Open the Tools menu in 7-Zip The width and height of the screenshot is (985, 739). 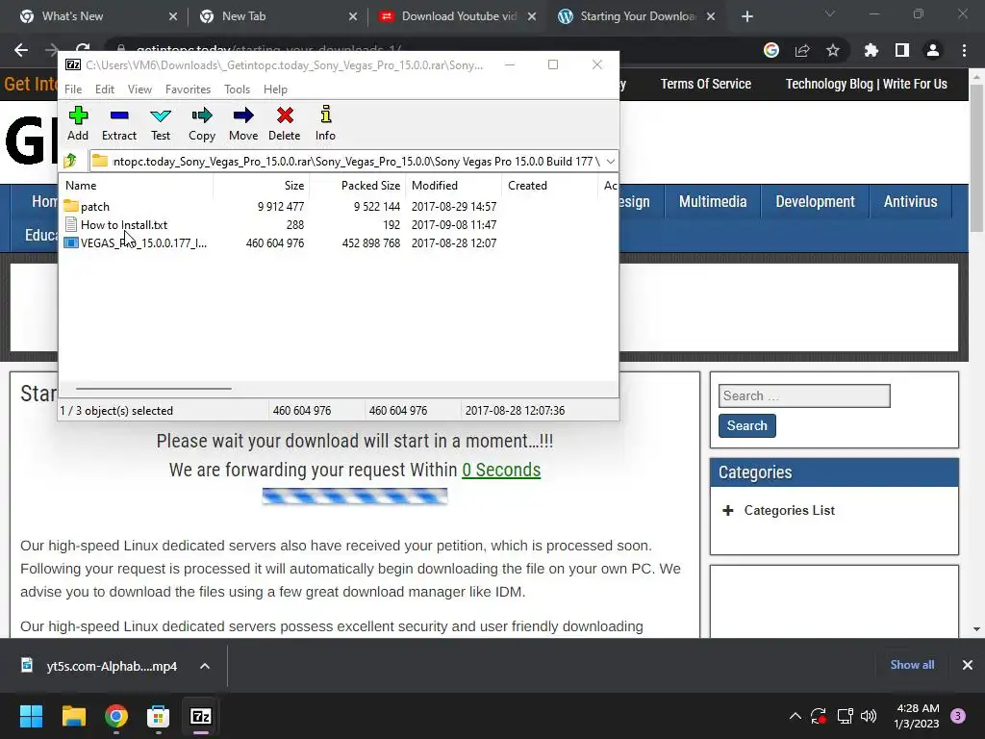click(237, 89)
